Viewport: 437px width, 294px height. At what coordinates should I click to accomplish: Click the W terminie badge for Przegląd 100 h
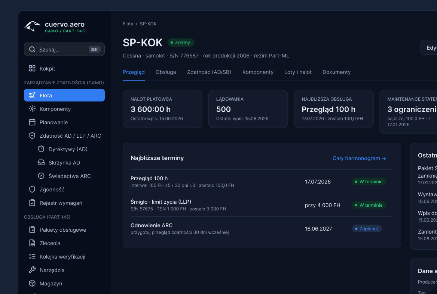click(369, 182)
